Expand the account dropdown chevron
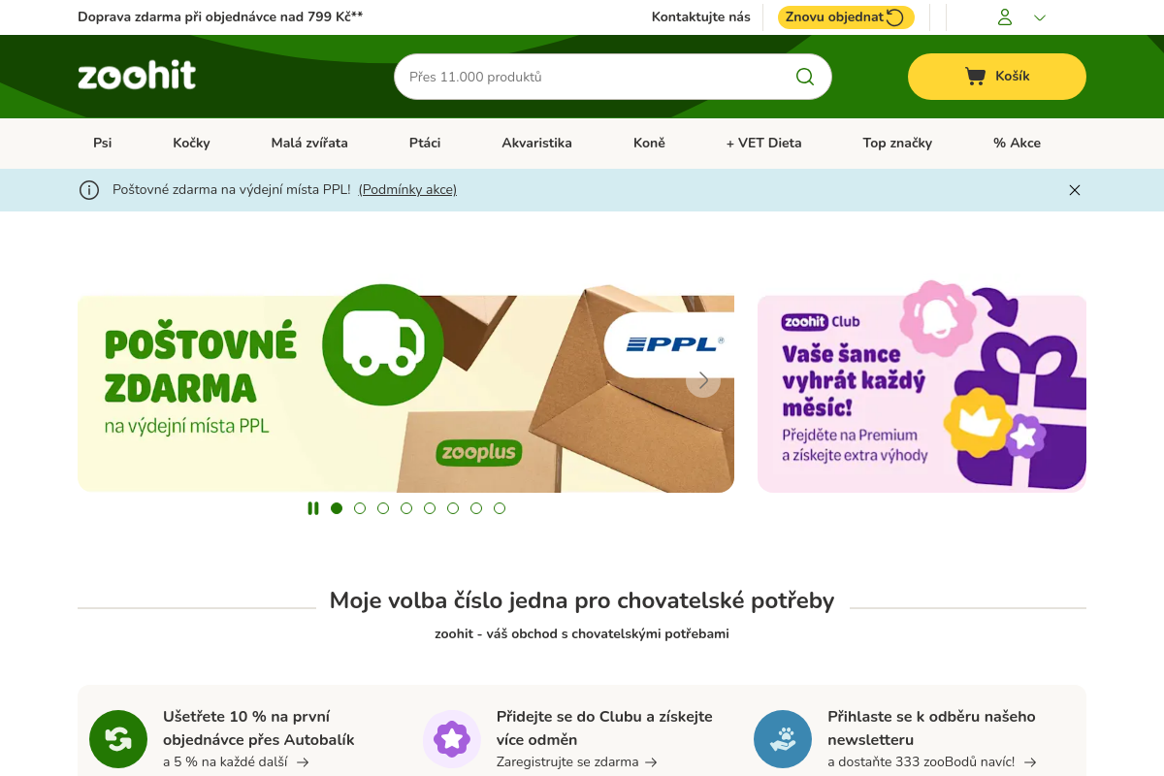1164x776 pixels. 1040,17
